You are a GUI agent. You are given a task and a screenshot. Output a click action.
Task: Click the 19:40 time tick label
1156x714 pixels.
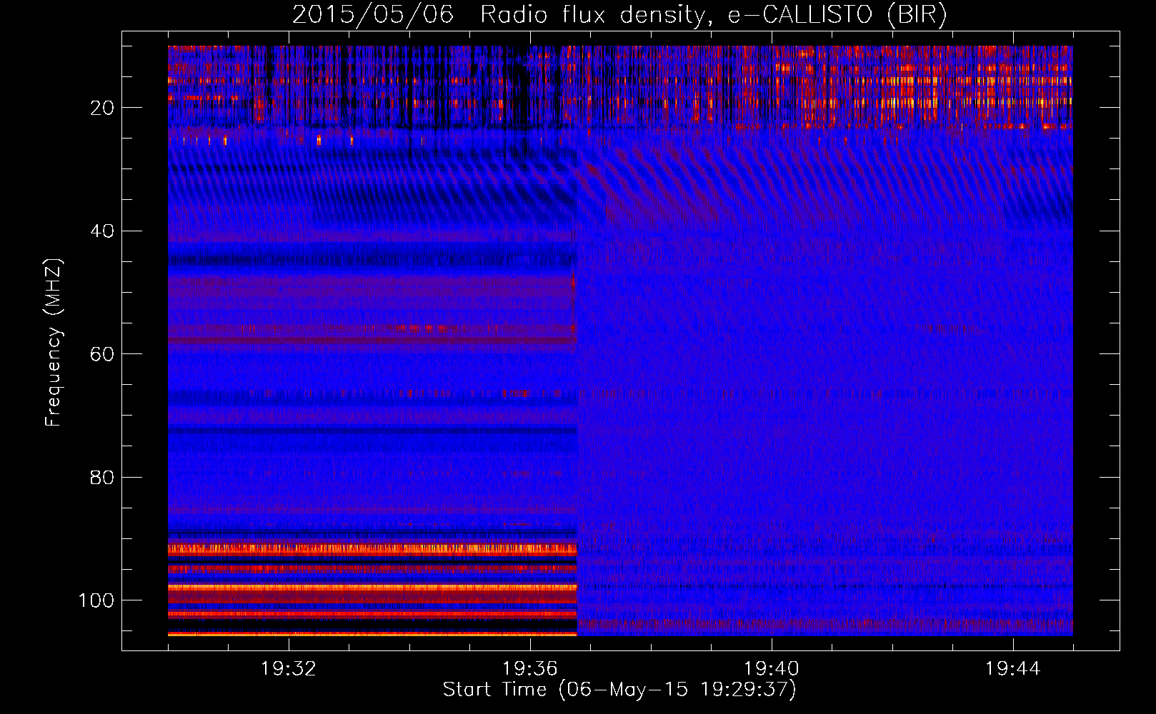[x=772, y=669]
